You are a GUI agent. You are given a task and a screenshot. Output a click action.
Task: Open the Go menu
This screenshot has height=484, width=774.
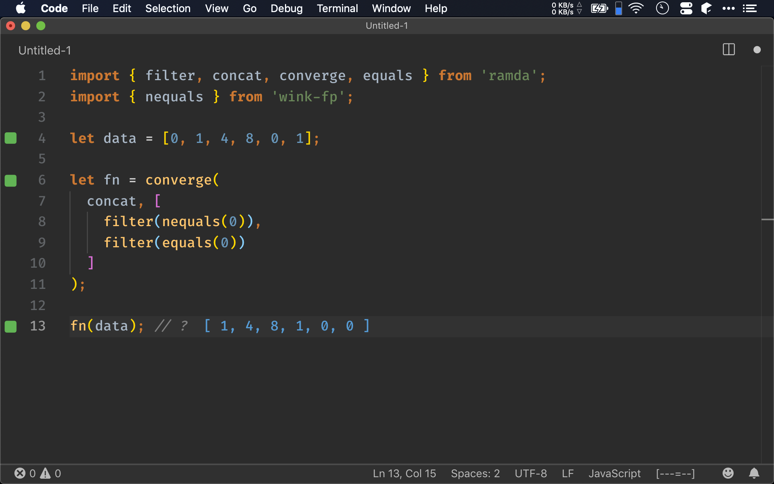249,8
